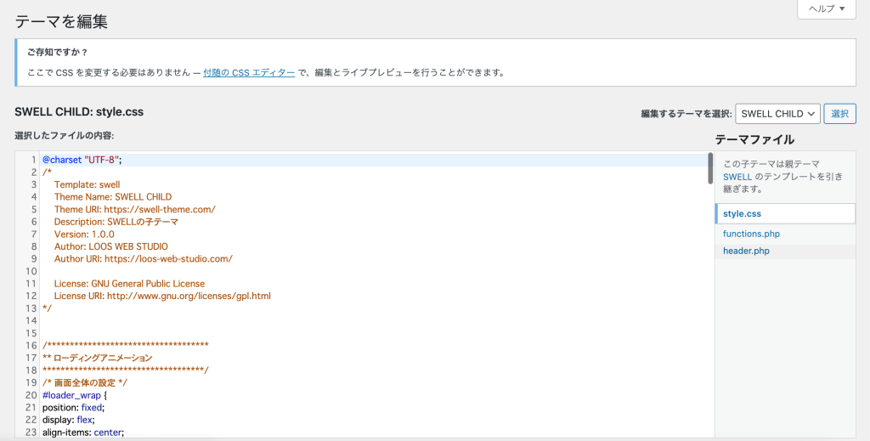Click line number 14 in gutter
The image size is (870, 441).
click(x=31, y=320)
